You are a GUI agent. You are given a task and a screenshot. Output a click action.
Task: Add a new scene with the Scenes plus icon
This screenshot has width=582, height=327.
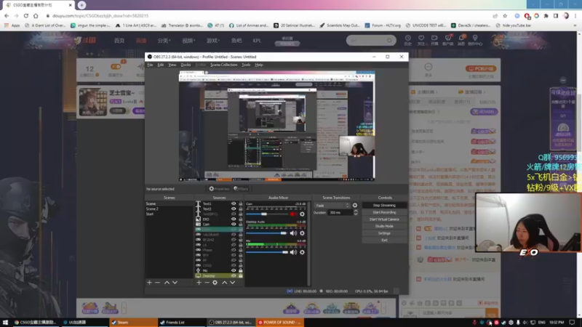tap(149, 283)
